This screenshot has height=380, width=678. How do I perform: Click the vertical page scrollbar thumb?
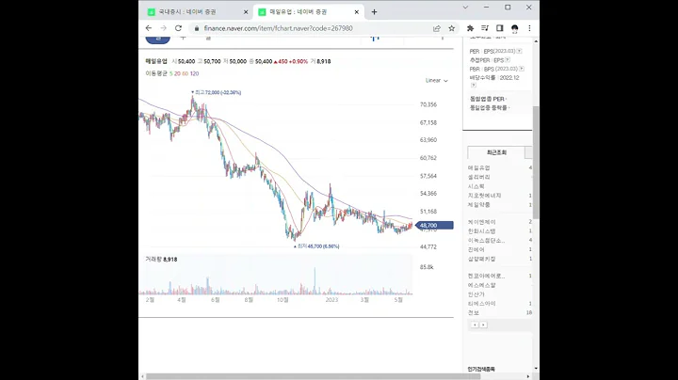point(536,162)
